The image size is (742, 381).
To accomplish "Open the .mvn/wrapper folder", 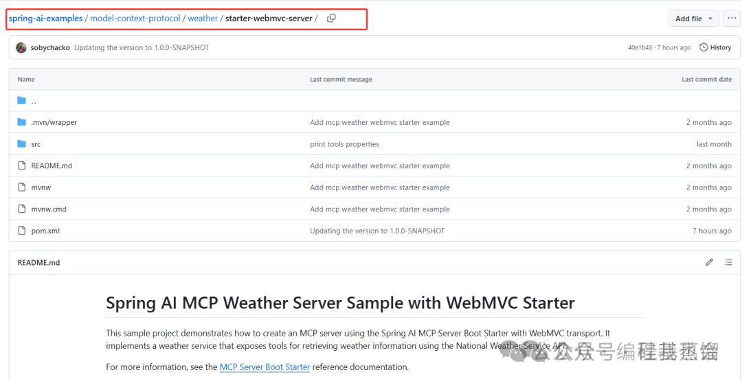I will pyautogui.click(x=54, y=122).
